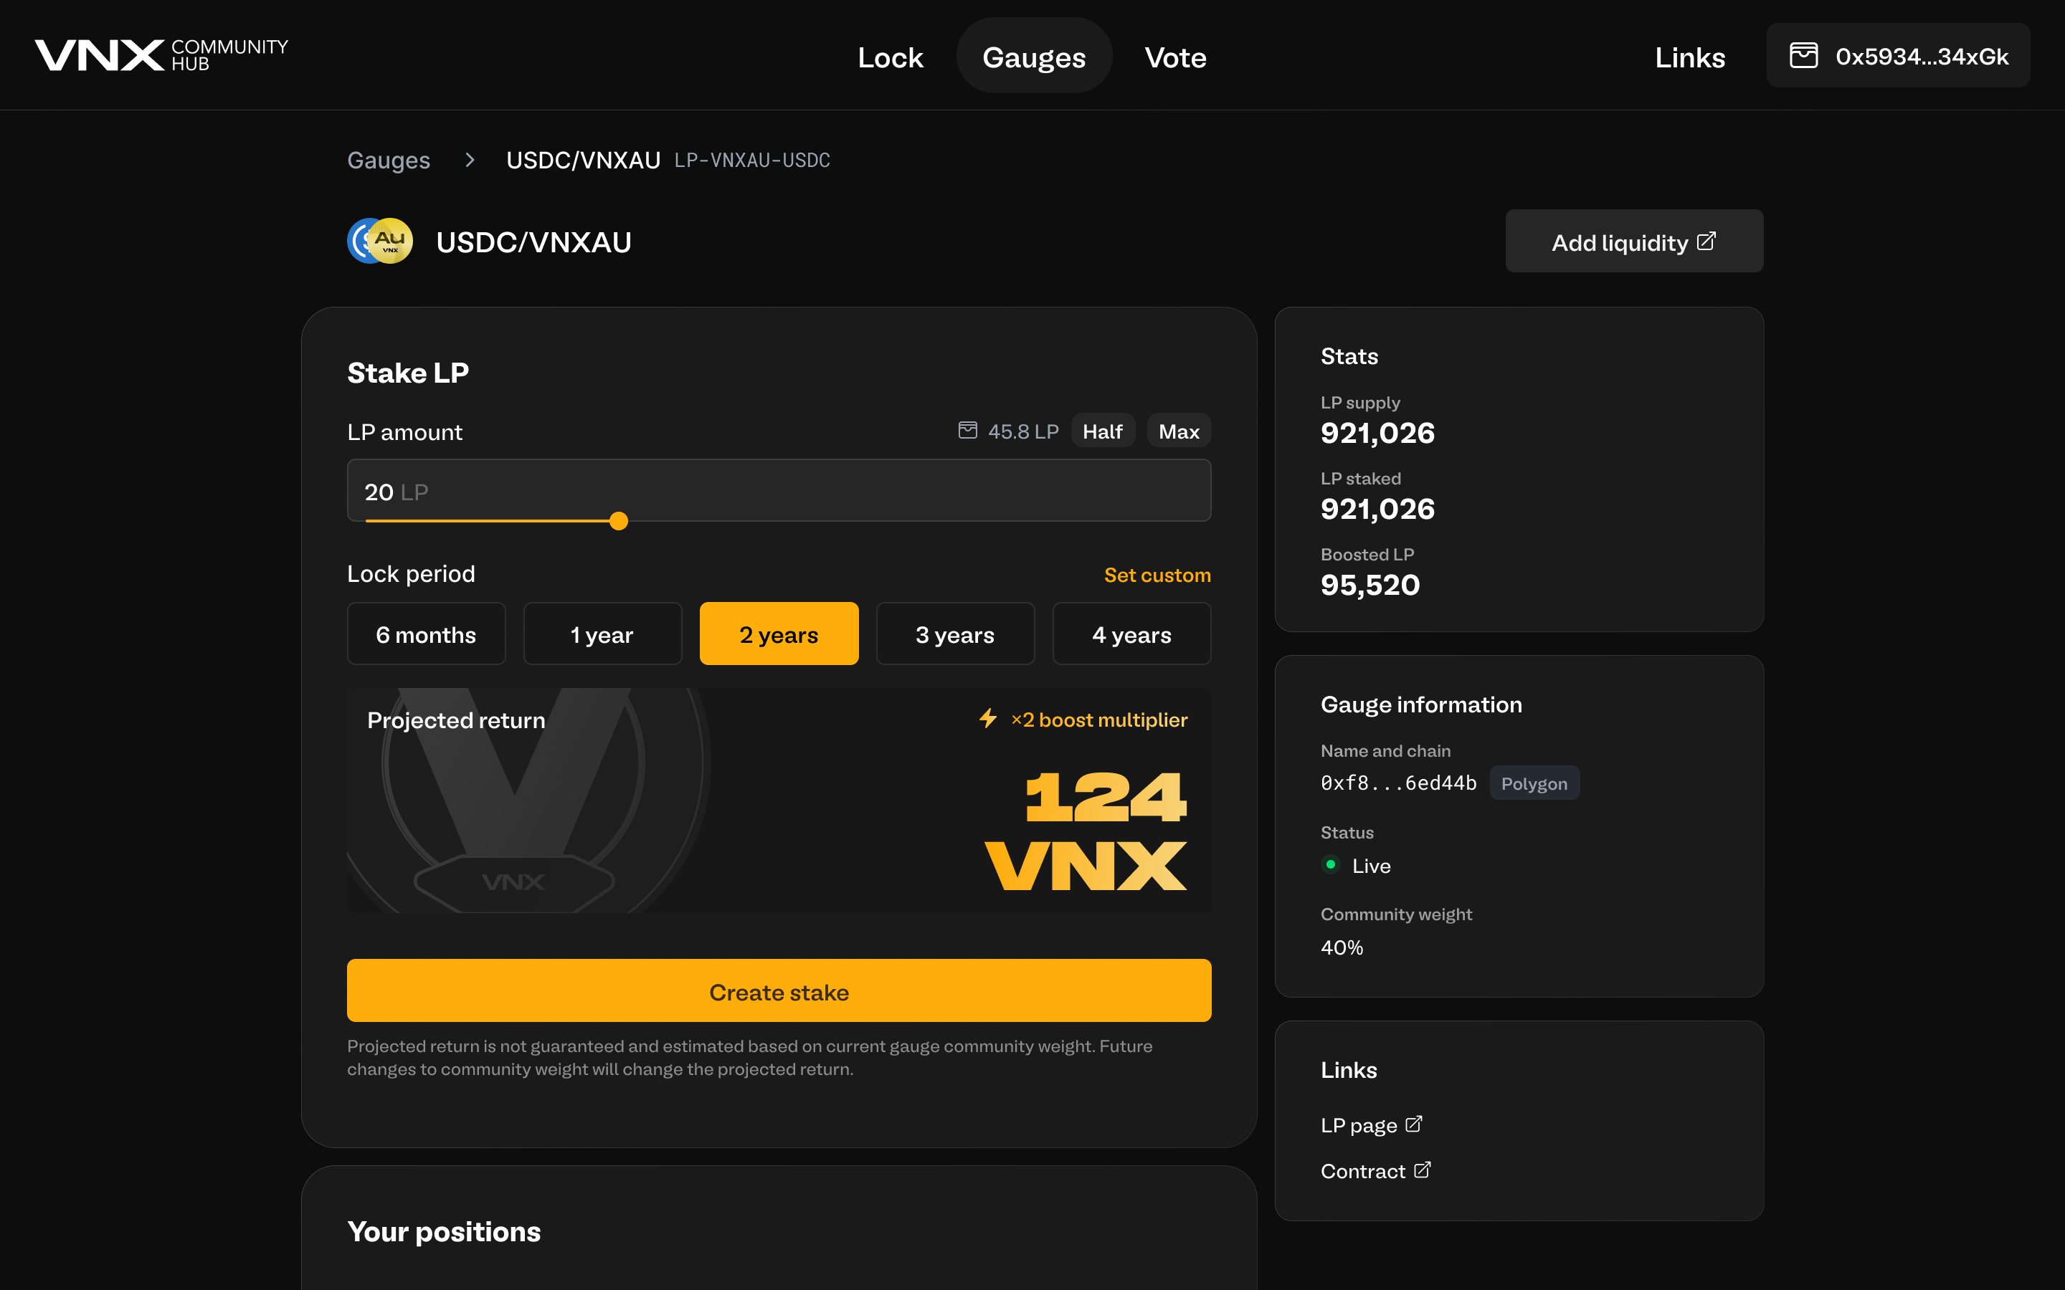
Task: Select the 3 years lock option
Action: [x=955, y=634]
